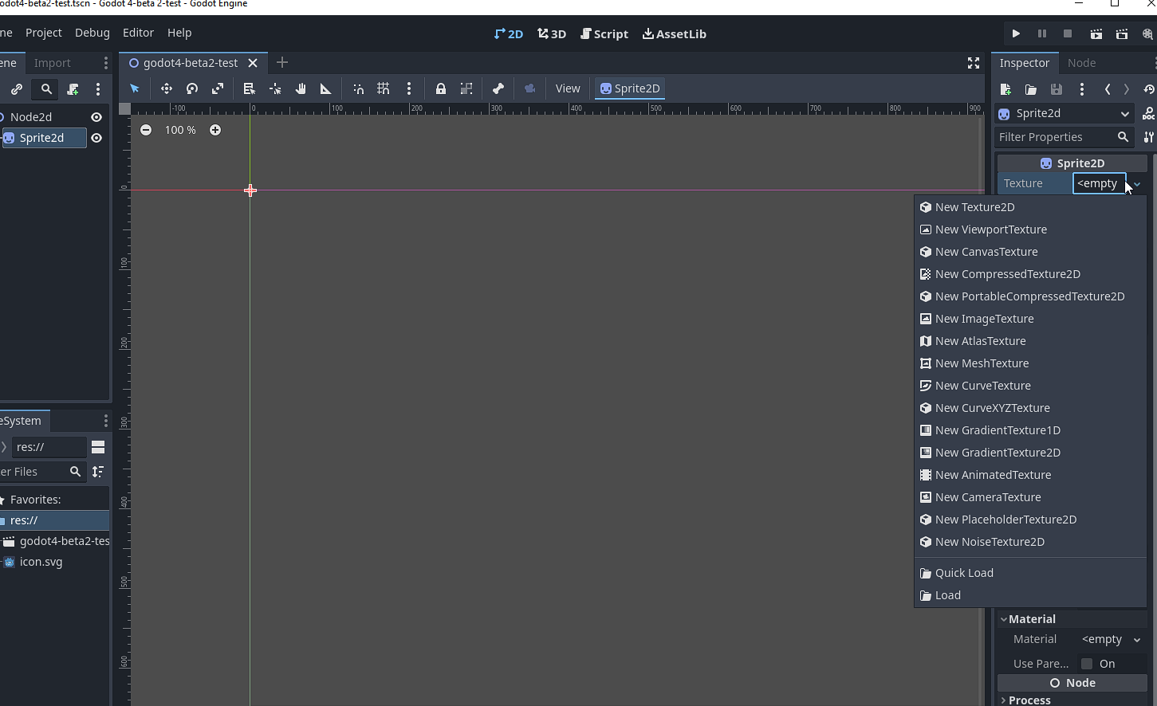
Task: Choose Quick Load from texture menu
Action: pyautogui.click(x=1030, y=573)
